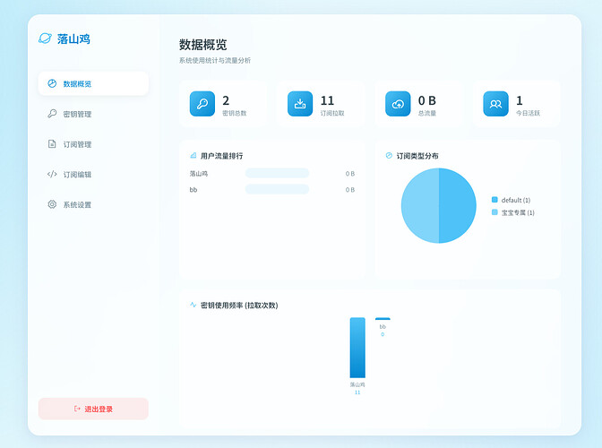This screenshot has height=448, width=602.
Task: Toggle the 宝宝专属 (1) legend label
Action: tap(518, 212)
